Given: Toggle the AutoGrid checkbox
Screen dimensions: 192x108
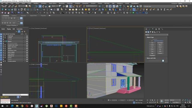Looking at the screenshot, I should [152, 39].
